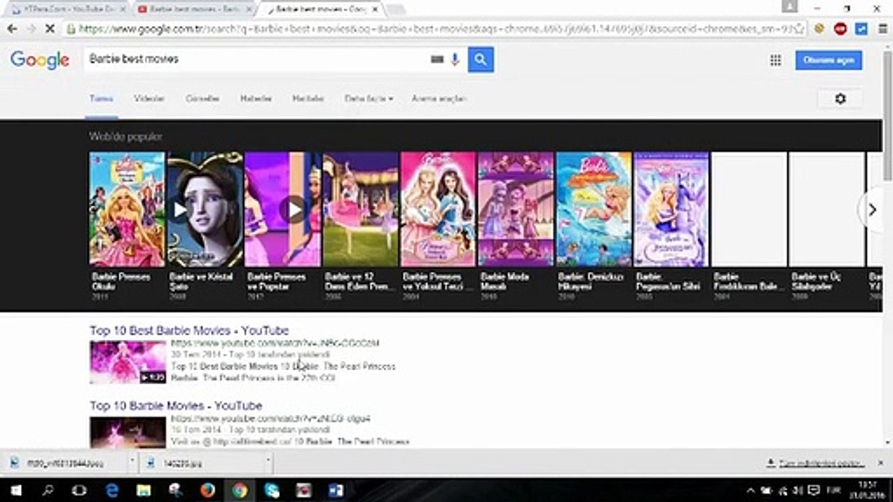This screenshot has height=502, width=893.
Task: Click the Google logo
Action: click(x=40, y=60)
